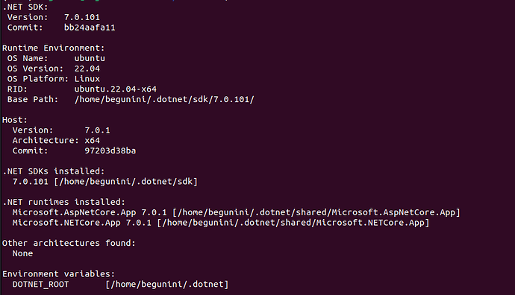Viewport: 515px width, 295px height.
Task: Click the OS Name value ubuntu
Action: click(90, 58)
